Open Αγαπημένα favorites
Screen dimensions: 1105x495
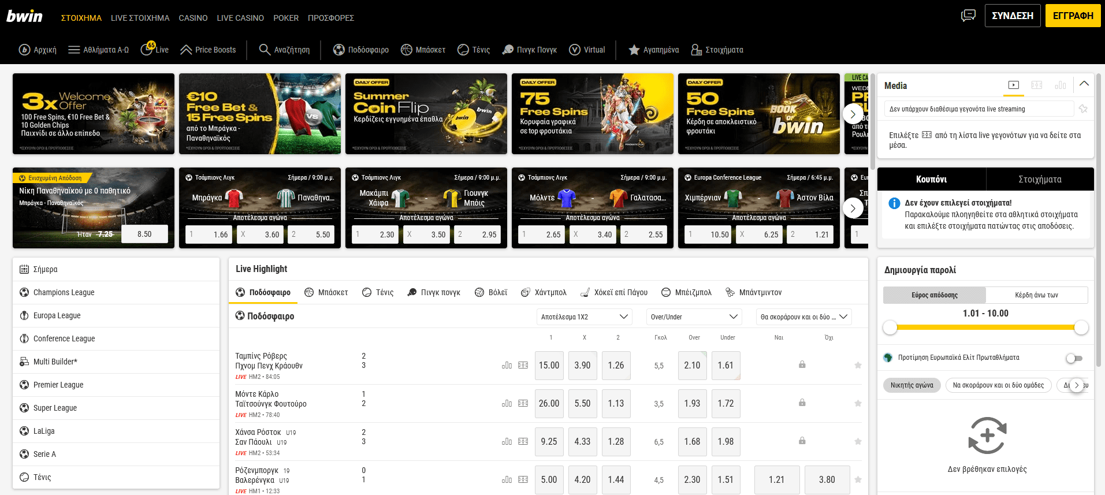coord(654,50)
